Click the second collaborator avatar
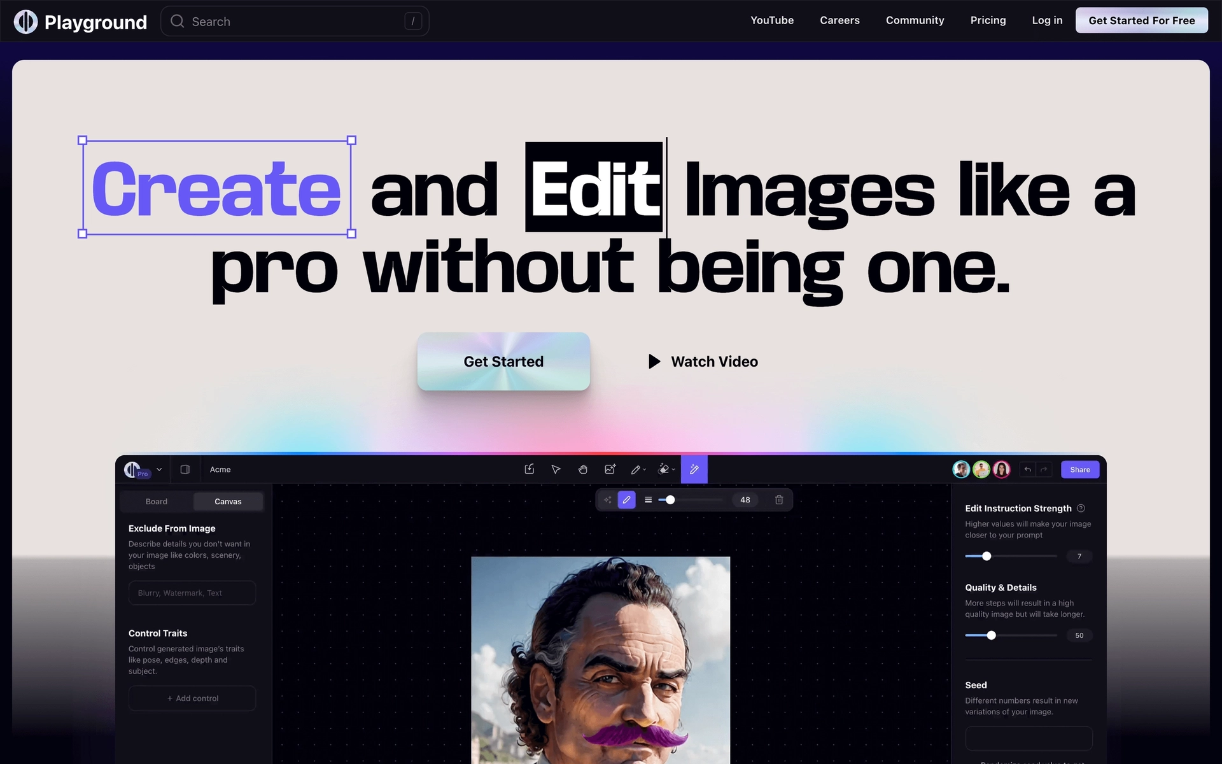Screen dimensions: 1222x764 tap(981, 469)
